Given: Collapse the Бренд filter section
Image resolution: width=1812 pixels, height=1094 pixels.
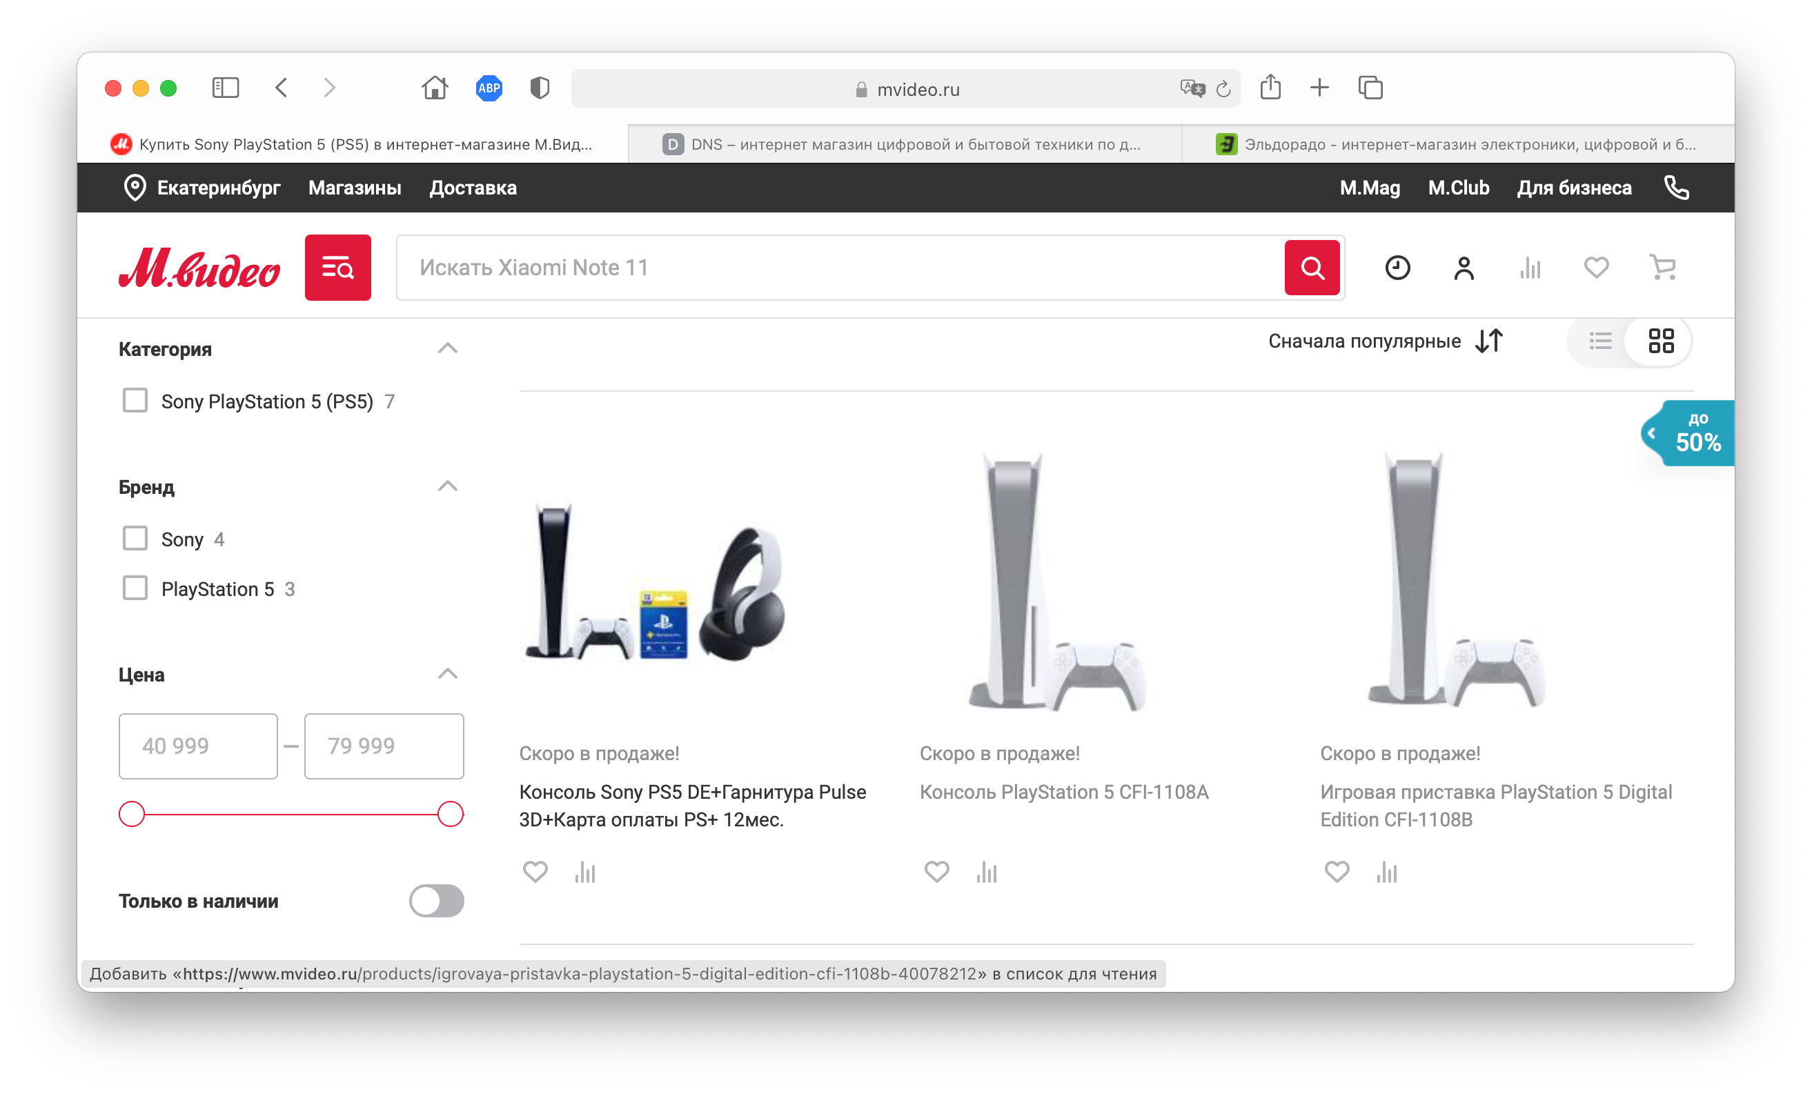Looking at the screenshot, I should click(x=448, y=487).
